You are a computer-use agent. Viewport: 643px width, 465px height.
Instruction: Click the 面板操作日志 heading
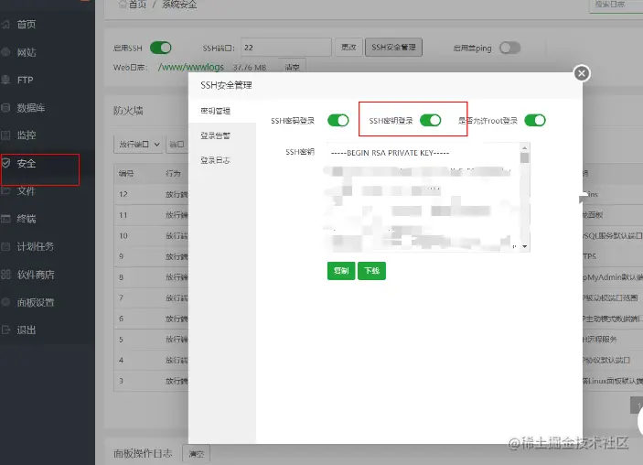(x=143, y=453)
